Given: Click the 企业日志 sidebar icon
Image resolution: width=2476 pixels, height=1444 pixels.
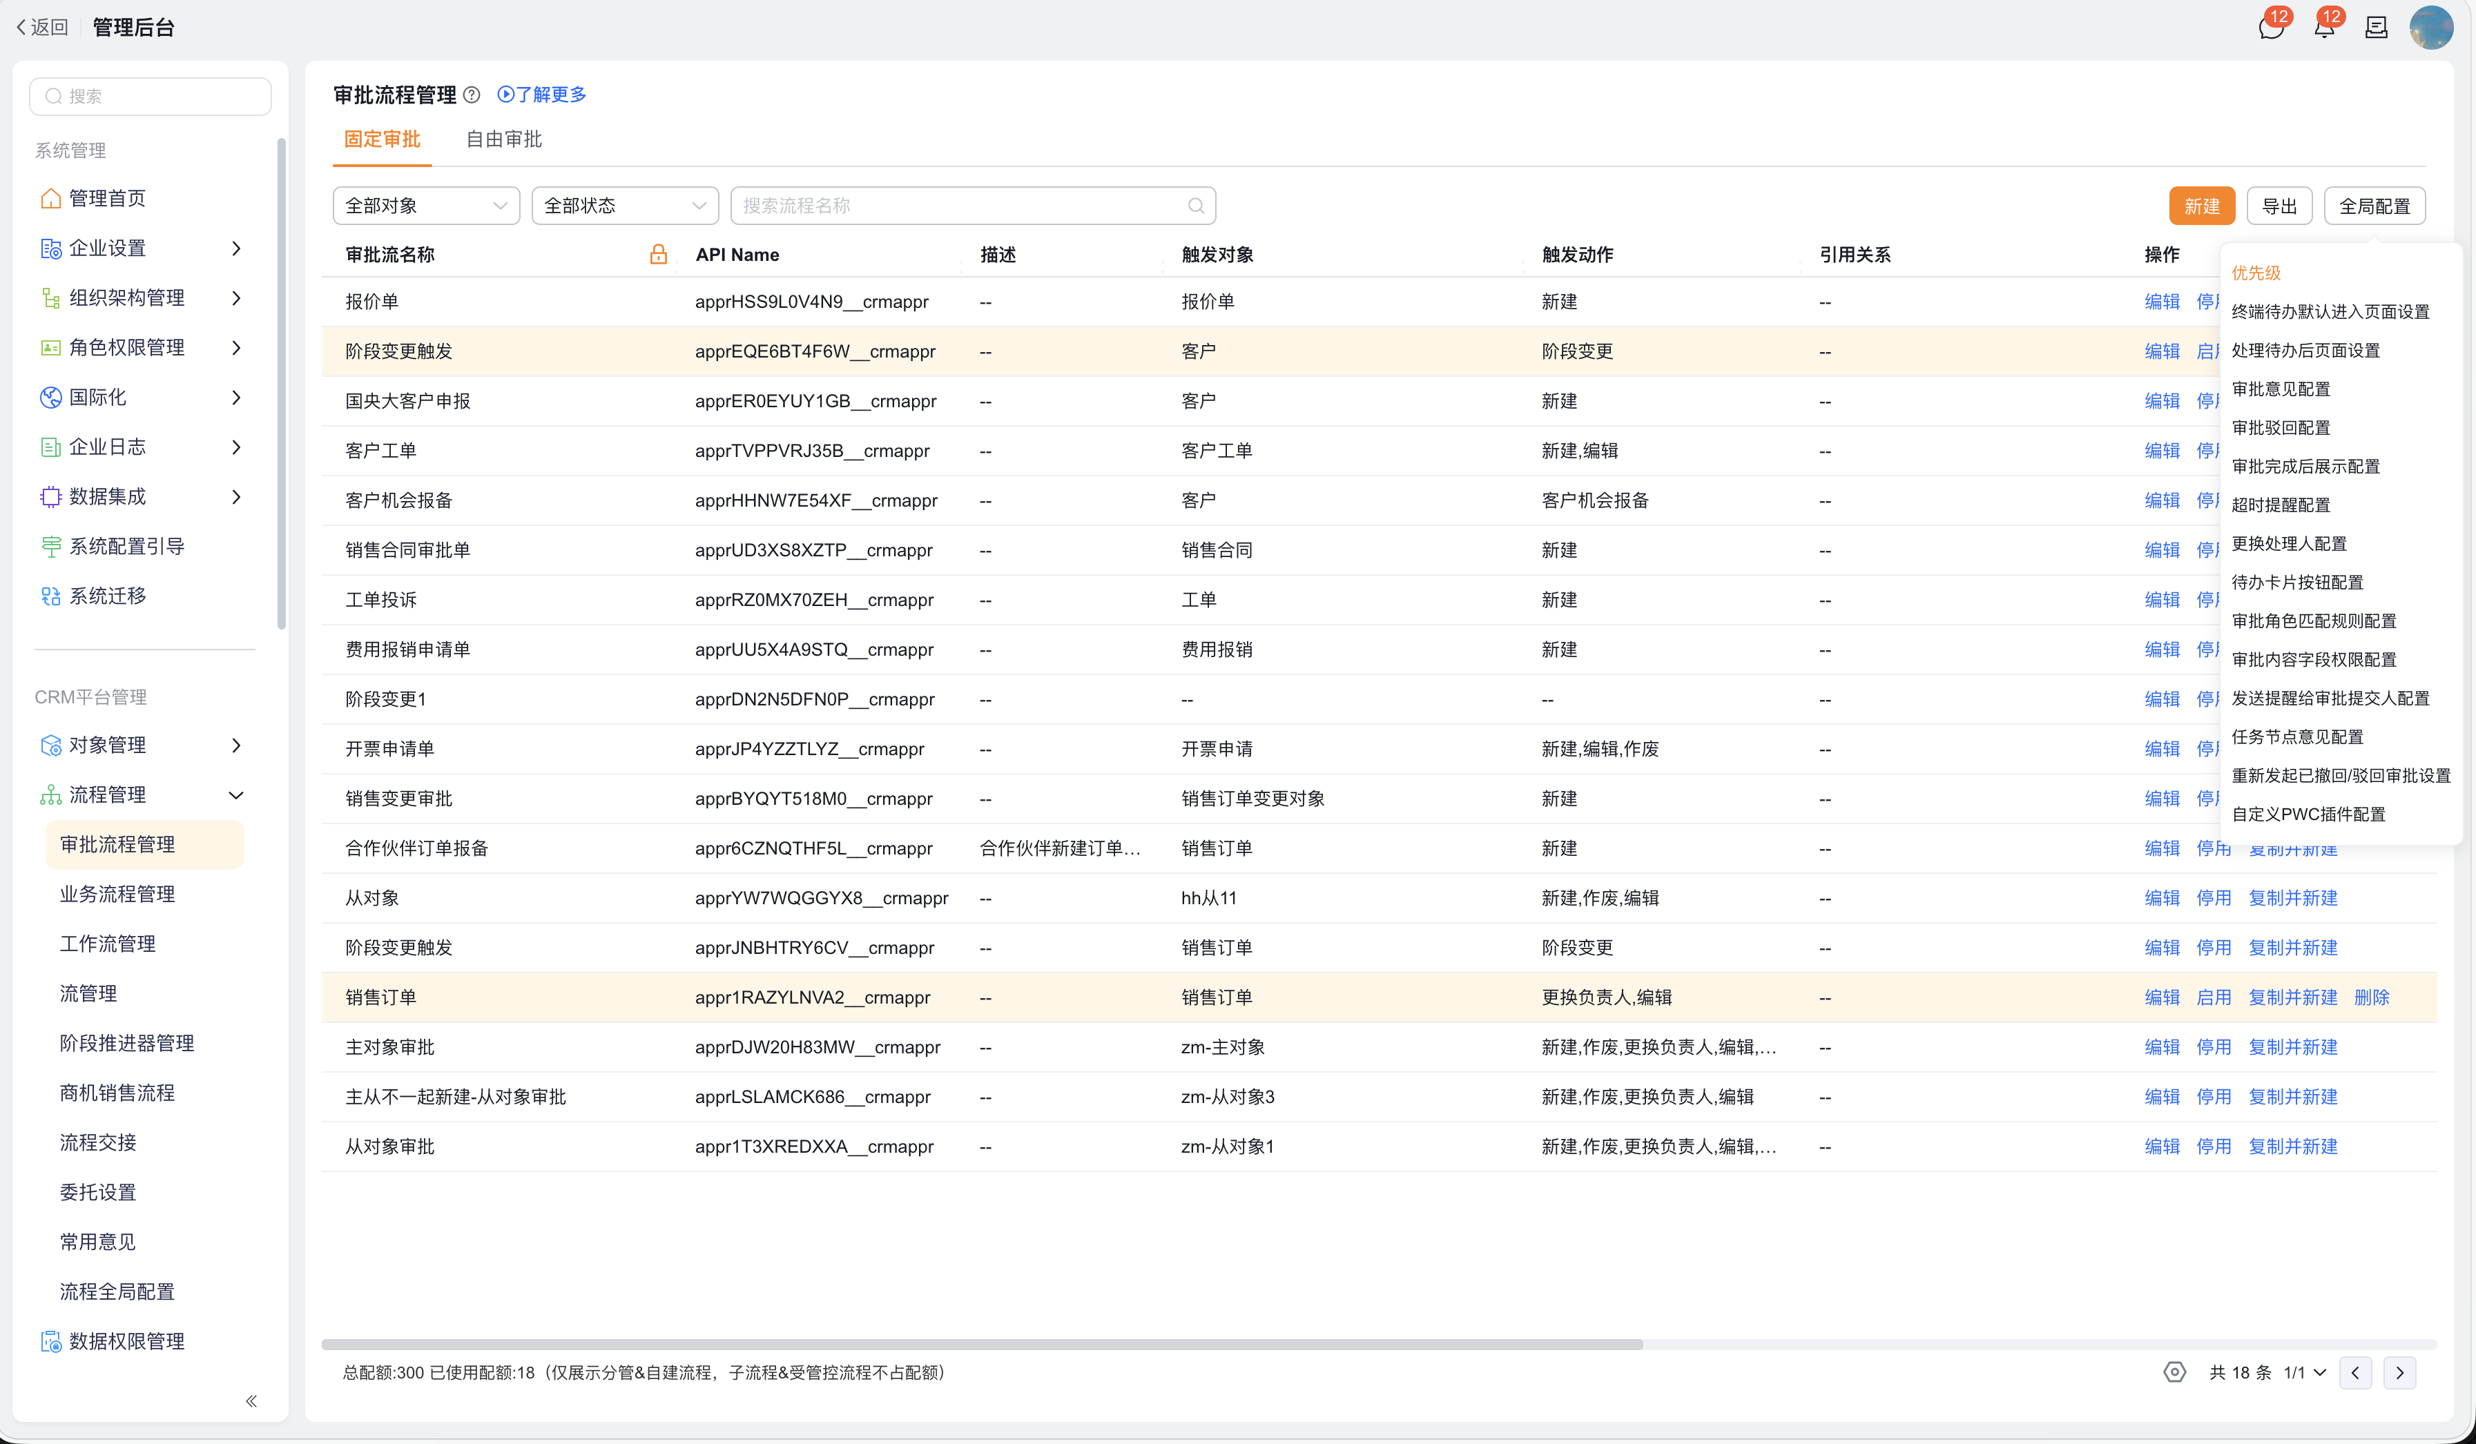Looking at the screenshot, I should point(51,447).
